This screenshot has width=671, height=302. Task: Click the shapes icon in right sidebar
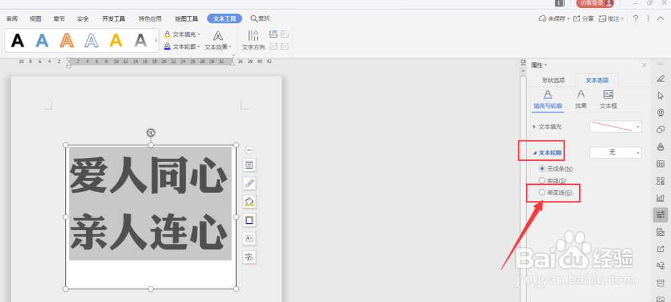click(660, 129)
